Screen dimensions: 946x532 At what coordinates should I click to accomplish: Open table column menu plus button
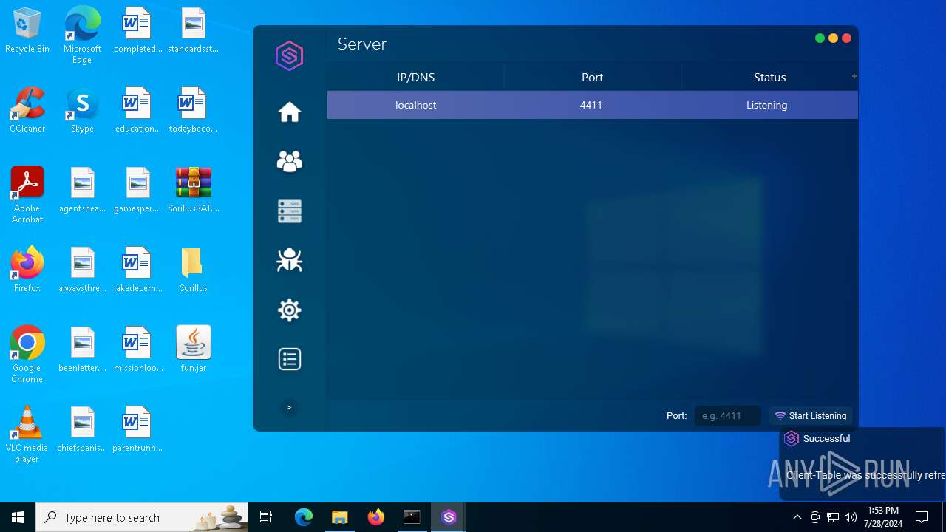(854, 76)
